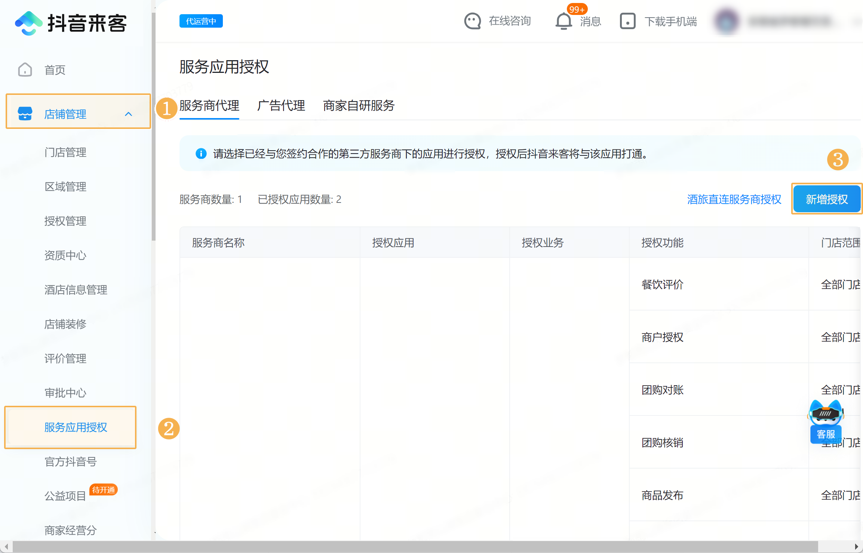The image size is (863, 553).
Task: Open the 在线咨询 chat icon
Action: pos(472,21)
